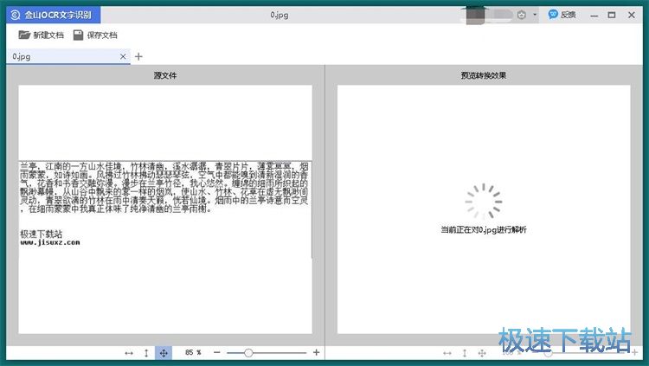Fit preview pane to page
This screenshot has width=649, height=366.
point(482,353)
